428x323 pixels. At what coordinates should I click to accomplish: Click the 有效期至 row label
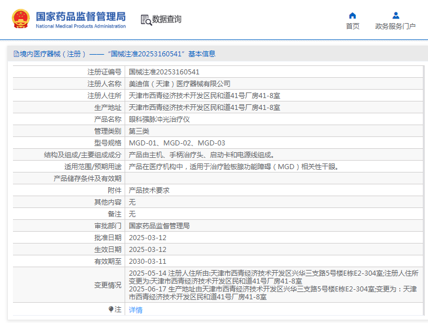pos(108,262)
